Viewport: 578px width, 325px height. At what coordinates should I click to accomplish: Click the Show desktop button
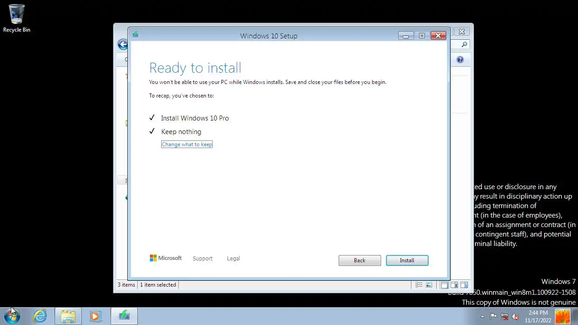pyautogui.click(x=575, y=316)
